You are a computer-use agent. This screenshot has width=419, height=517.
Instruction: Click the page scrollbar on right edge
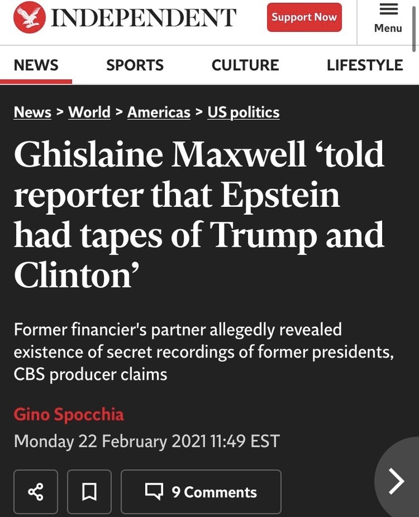[x=416, y=25]
